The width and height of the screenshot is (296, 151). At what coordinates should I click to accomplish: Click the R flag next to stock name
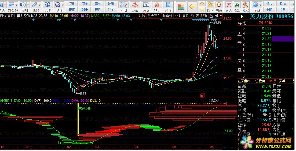click(242, 17)
